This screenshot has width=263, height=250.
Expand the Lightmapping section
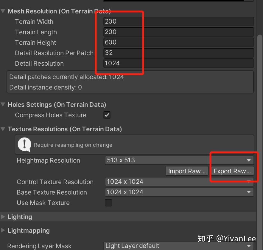click(3, 230)
